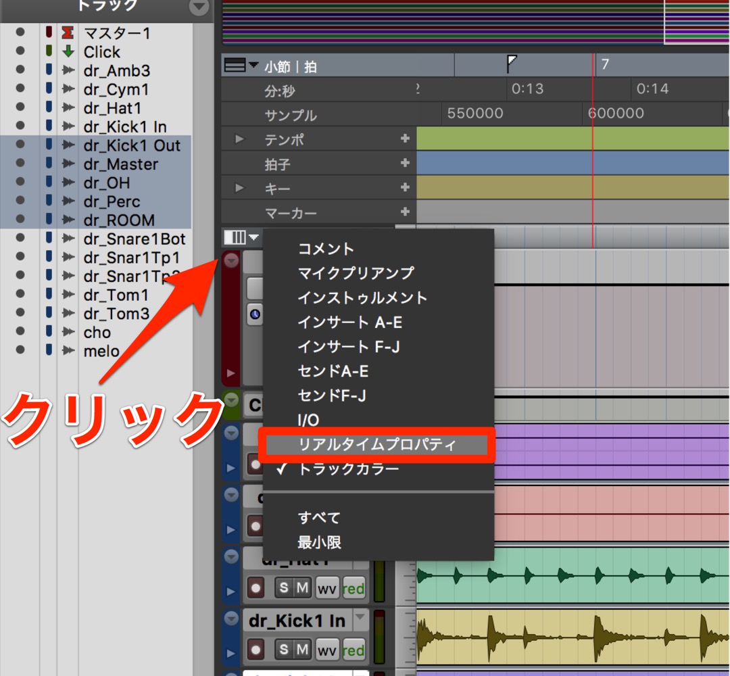The height and width of the screenshot is (676, 730).
Task: Open the dr_Kick1 In track name dropdown
Action: coord(360,618)
